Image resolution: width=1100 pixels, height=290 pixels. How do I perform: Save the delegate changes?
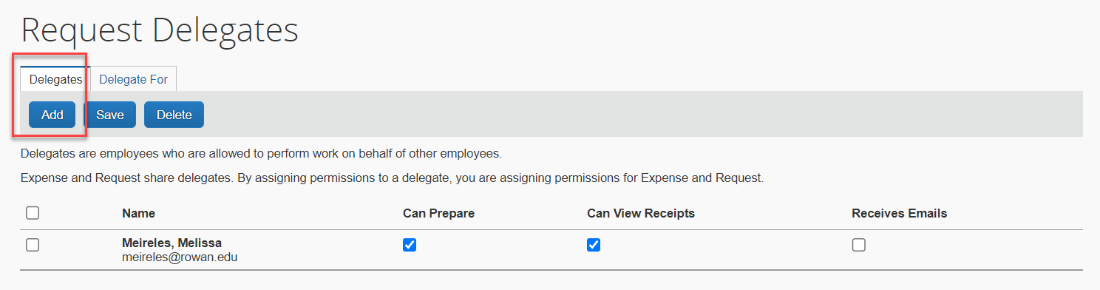(110, 115)
